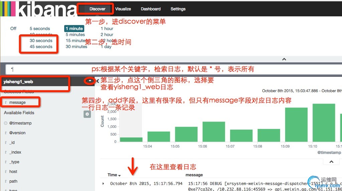Click the search query input field
Image resolution: width=342 pixels, height=191 pixels.
[x=174, y=69]
